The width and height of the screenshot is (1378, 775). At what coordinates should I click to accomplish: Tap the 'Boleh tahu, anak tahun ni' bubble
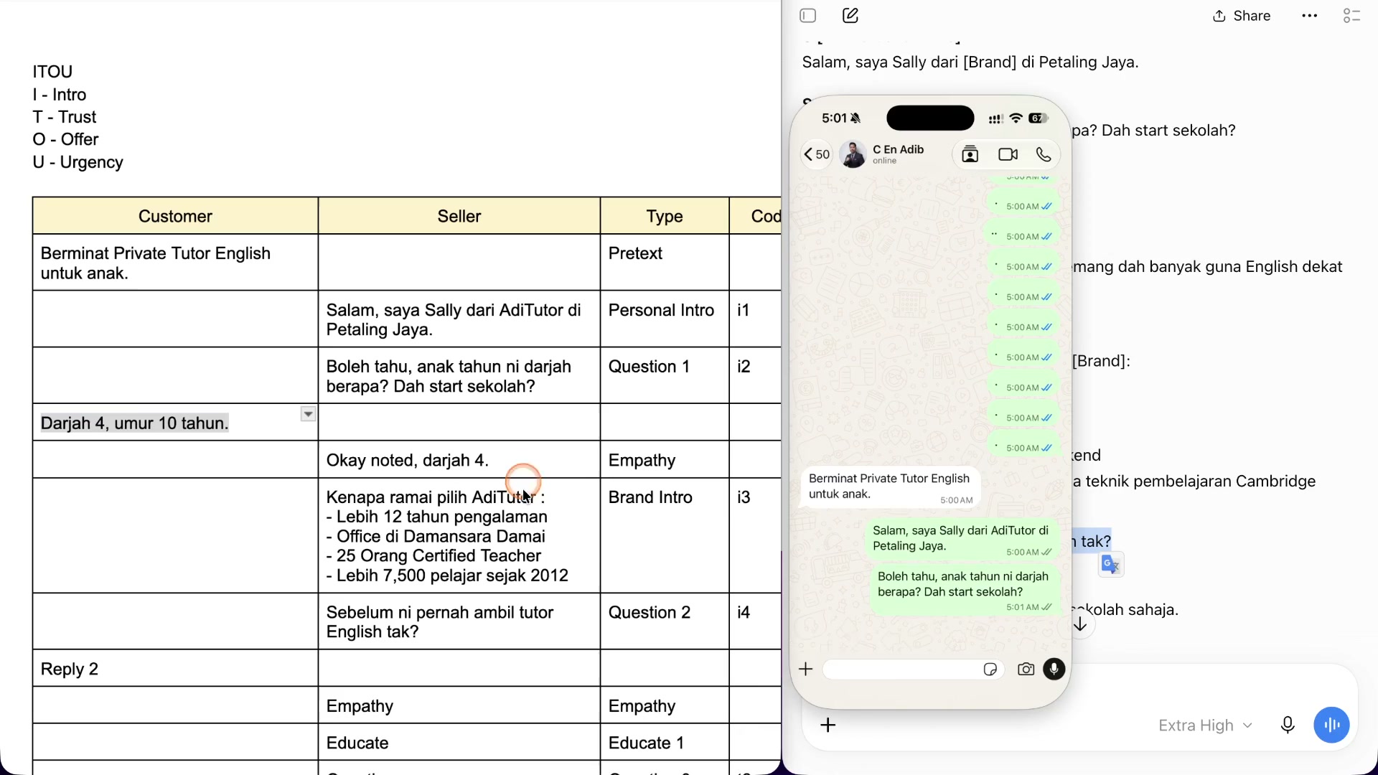pos(965,591)
